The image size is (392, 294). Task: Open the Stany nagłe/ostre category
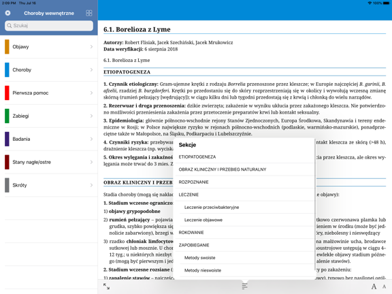coord(49,162)
